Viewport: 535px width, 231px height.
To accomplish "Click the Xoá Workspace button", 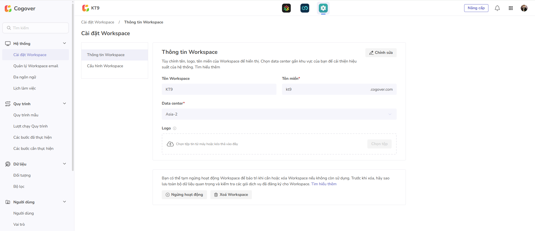I will point(231,195).
